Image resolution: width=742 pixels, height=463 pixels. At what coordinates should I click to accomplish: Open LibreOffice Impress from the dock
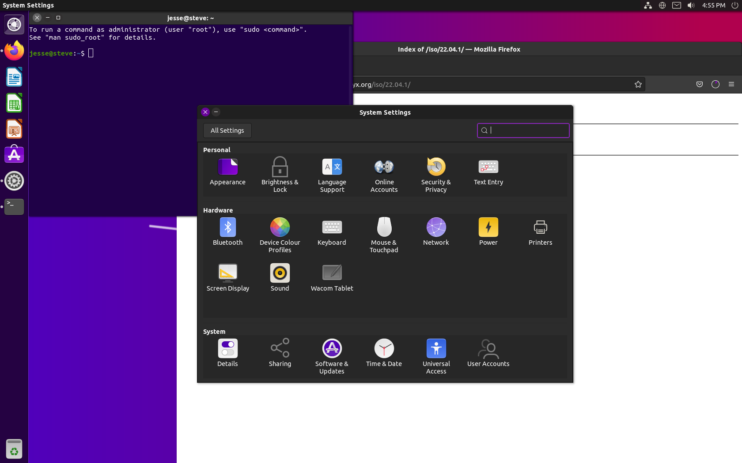point(14,129)
